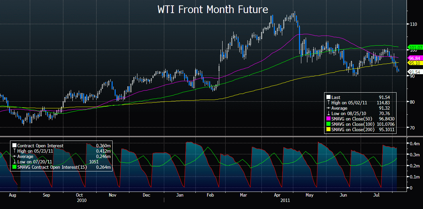
Task: Click the open interest Average legend marker
Action: 14,157
